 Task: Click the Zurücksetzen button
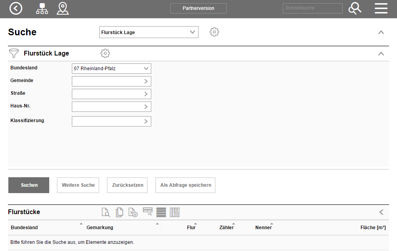[127, 185]
